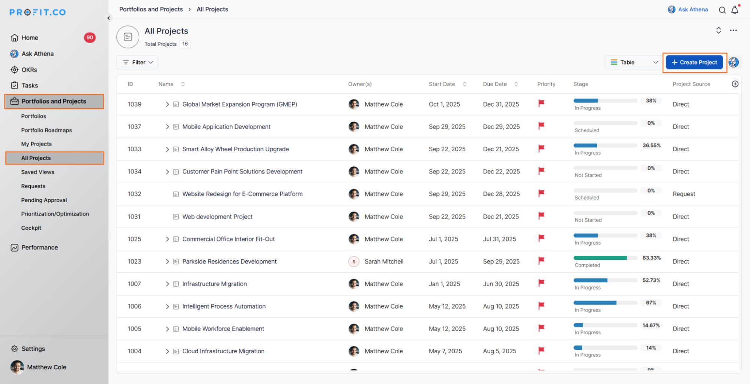This screenshot has height=384, width=750.
Task: Sort the table by Due Date
Action: 516,84
